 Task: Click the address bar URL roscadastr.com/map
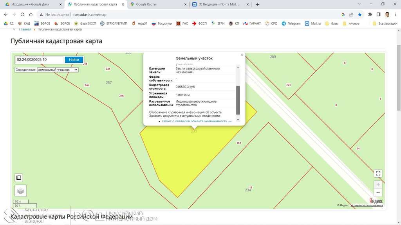pos(90,14)
